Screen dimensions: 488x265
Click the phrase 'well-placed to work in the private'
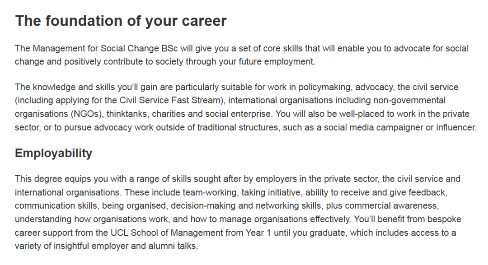pyautogui.click(x=404, y=114)
